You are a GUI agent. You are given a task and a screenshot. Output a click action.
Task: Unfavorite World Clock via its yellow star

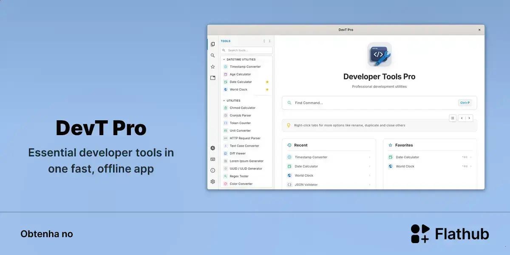point(267,90)
